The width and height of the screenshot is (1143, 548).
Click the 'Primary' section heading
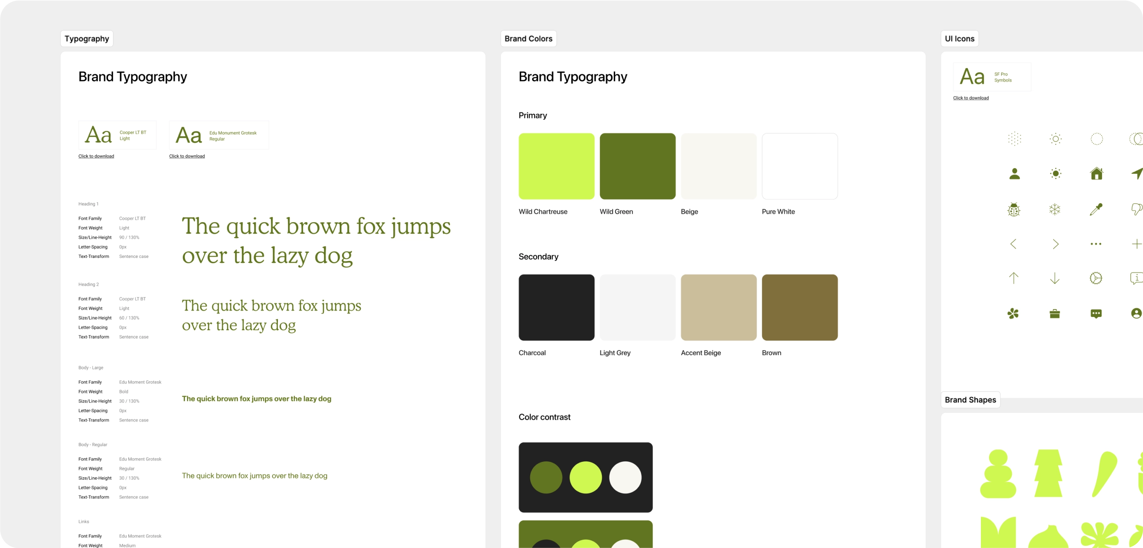click(533, 116)
